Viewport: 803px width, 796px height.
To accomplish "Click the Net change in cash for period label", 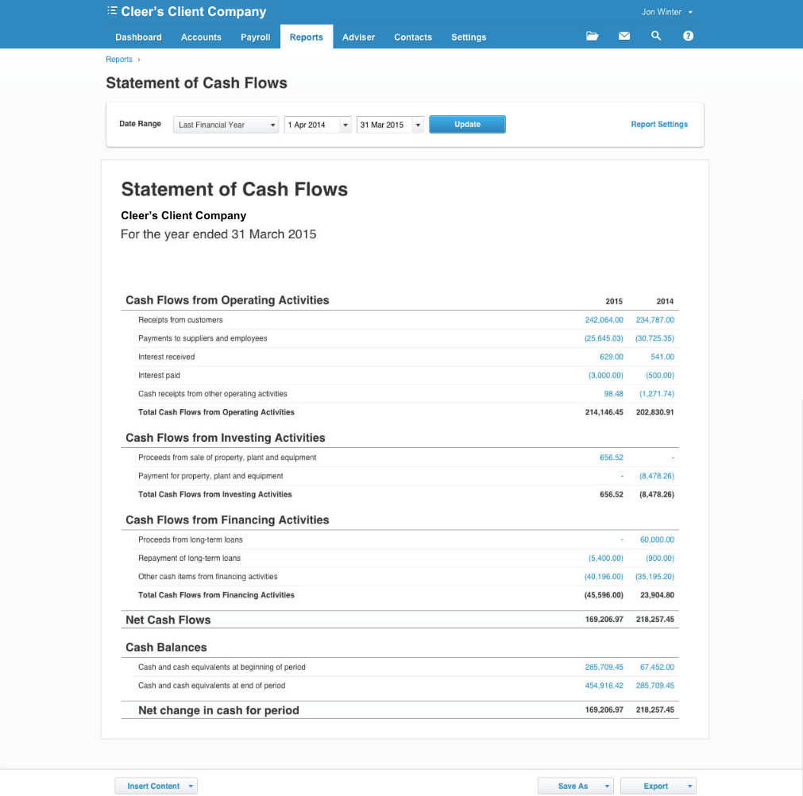I will click(x=218, y=710).
